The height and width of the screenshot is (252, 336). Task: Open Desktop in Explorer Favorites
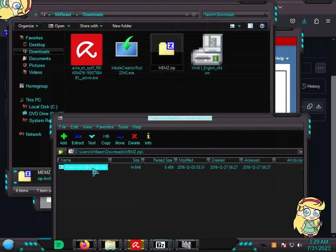37,45
